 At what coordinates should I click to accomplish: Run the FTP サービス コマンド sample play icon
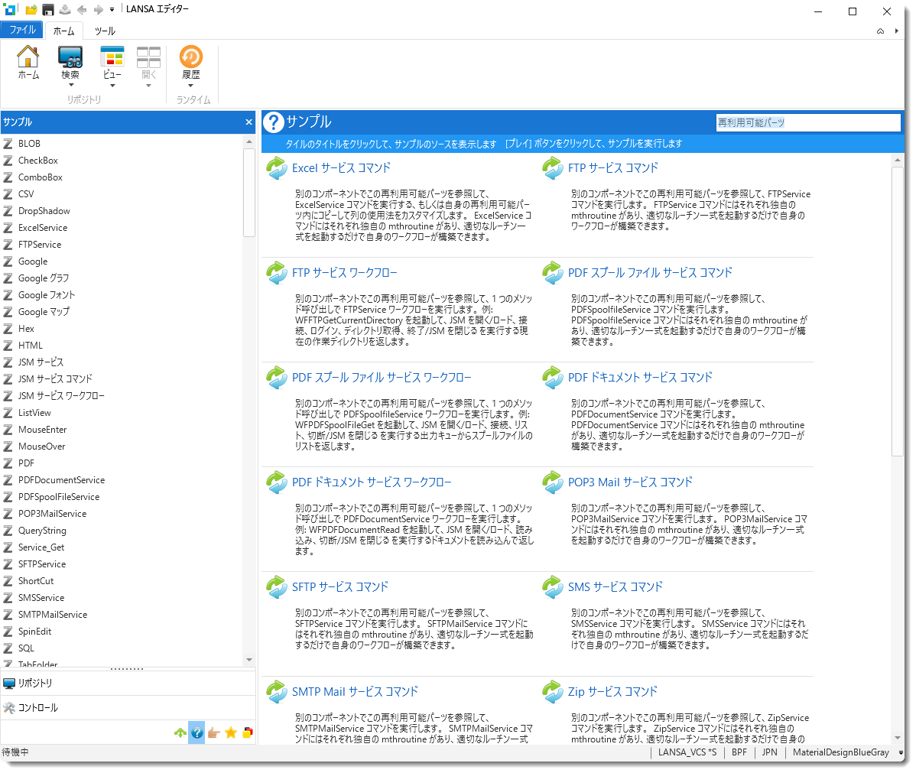click(552, 168)
